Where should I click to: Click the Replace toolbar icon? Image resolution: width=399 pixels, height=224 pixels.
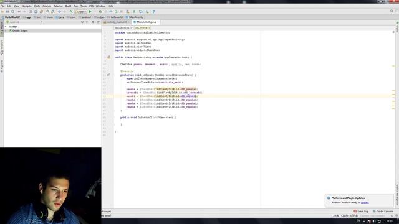(x=52, y=11)
